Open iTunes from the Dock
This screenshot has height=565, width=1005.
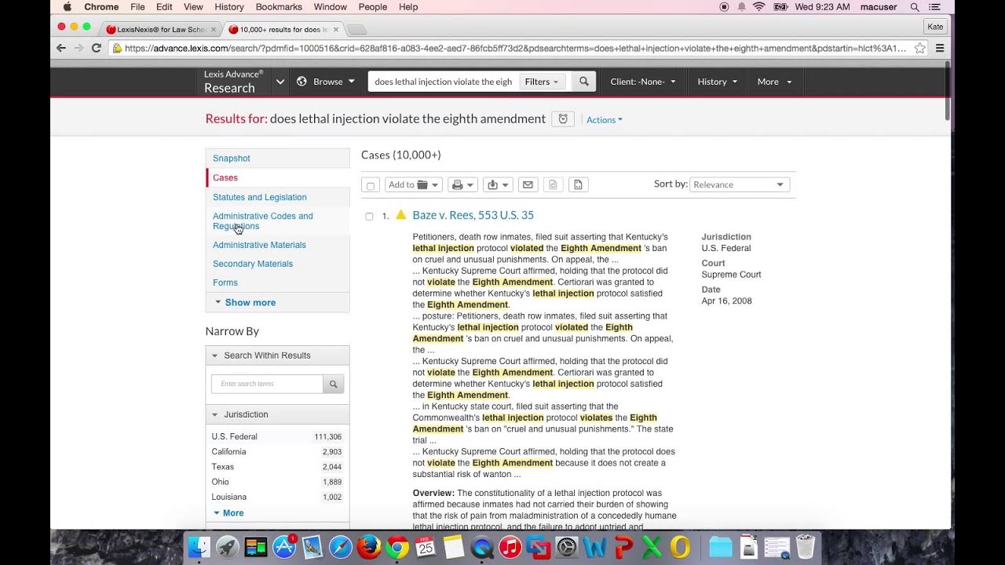pyautogui.click(x=510, y=547)
